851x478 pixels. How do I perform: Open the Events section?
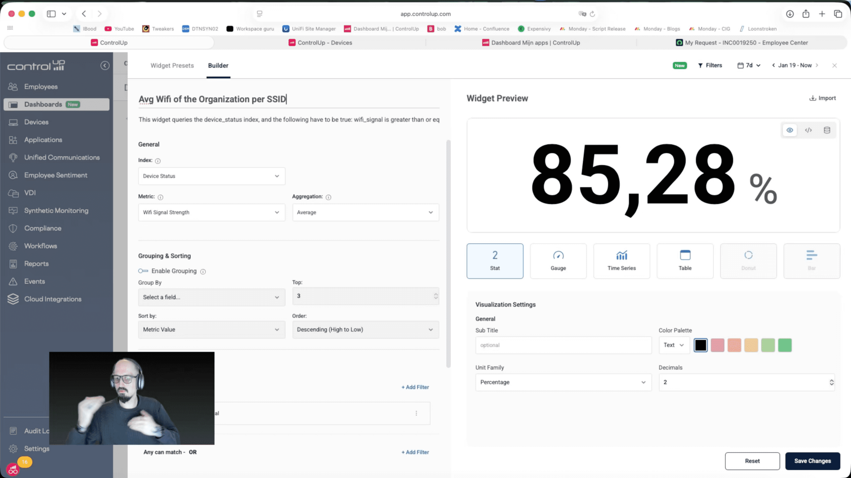(34, 281)
